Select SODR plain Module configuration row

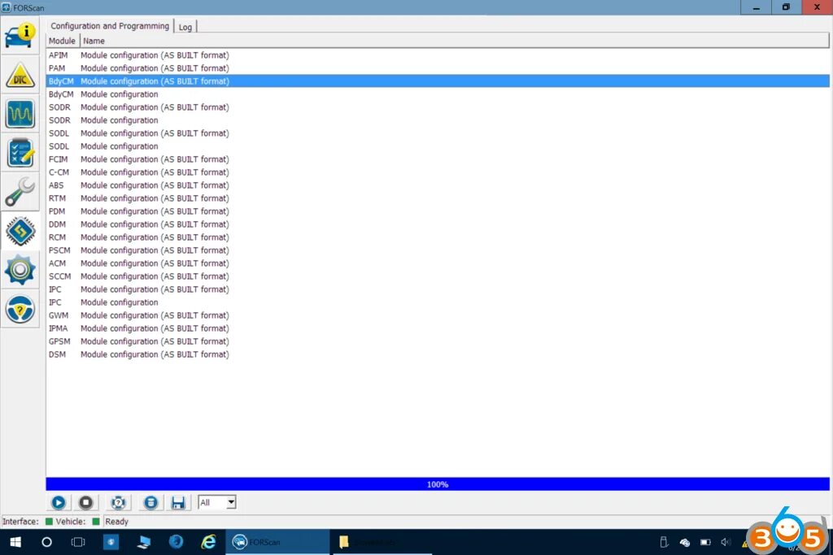[x=438, y=120]
